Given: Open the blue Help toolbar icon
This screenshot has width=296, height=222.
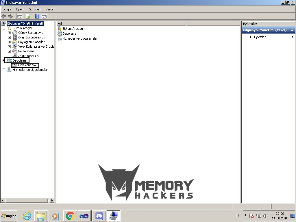Looking at the screenshot, I should click(37, 16).
